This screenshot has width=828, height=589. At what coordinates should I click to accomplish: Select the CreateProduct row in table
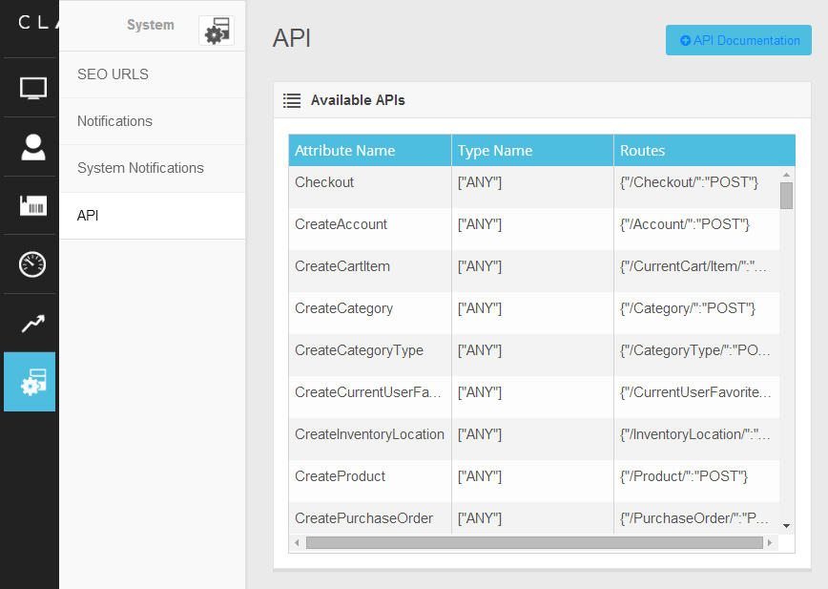click(x=341, y=476)
